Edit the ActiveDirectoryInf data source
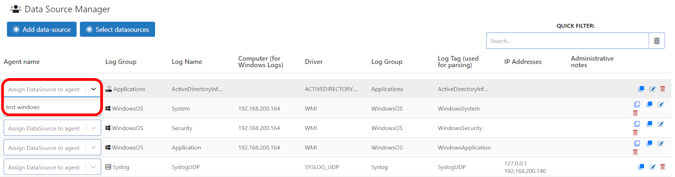 coord(652,89)
